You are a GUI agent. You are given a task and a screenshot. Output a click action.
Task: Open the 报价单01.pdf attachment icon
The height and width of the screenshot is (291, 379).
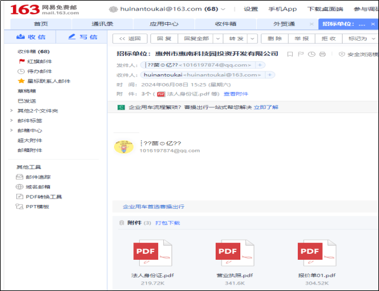click(x=317, y=253)
